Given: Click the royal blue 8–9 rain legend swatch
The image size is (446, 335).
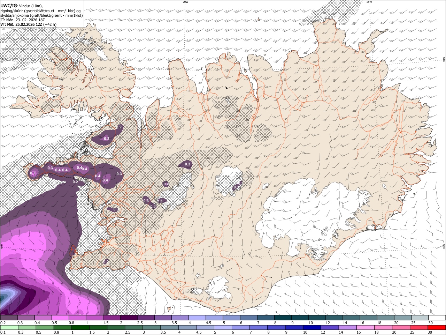Looking at the screenshot, I should (276, 327).
